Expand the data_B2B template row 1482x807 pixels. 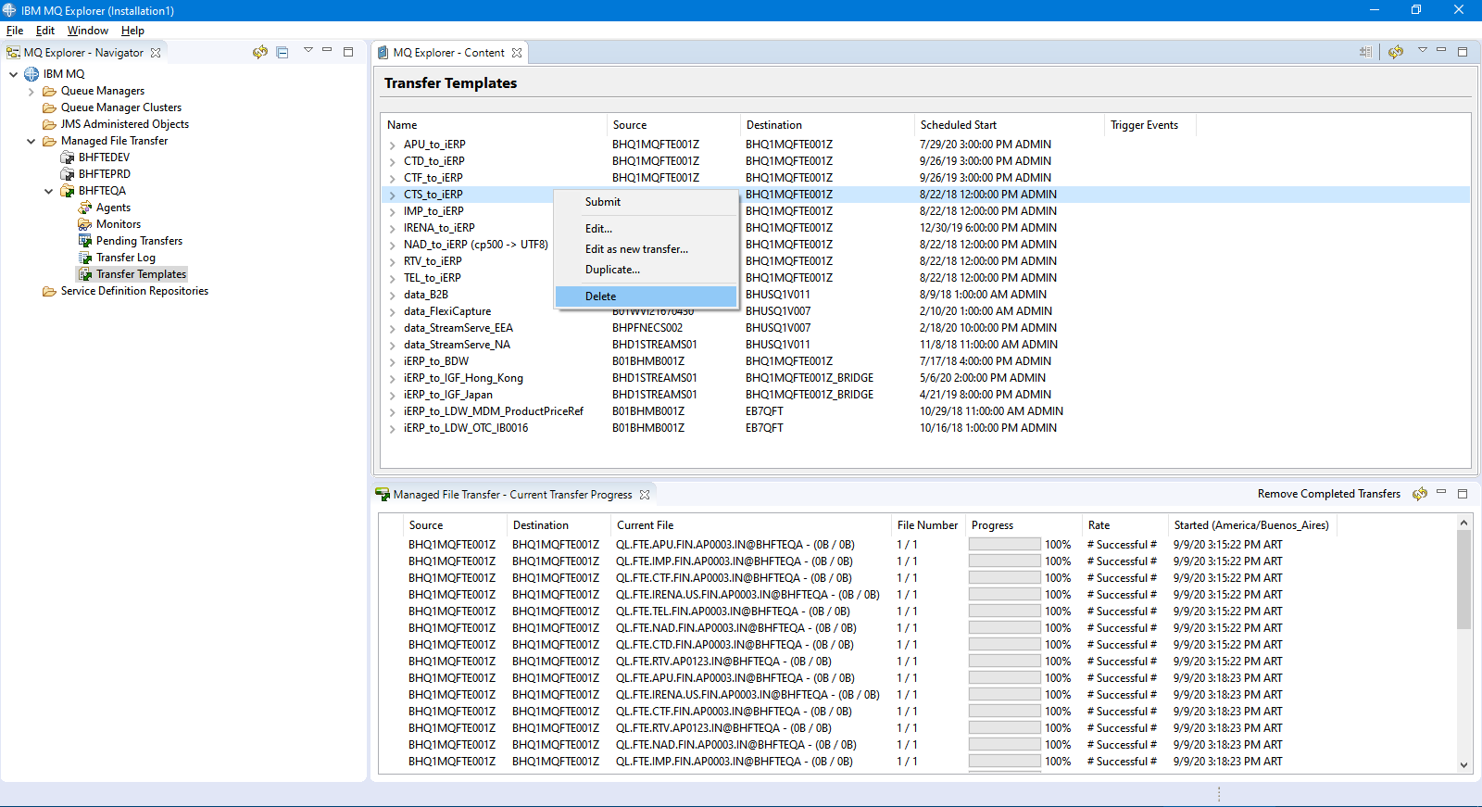click(393, 295)
